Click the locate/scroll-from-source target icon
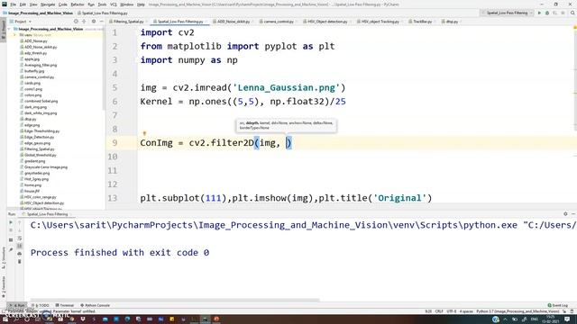 click(76, 22)
